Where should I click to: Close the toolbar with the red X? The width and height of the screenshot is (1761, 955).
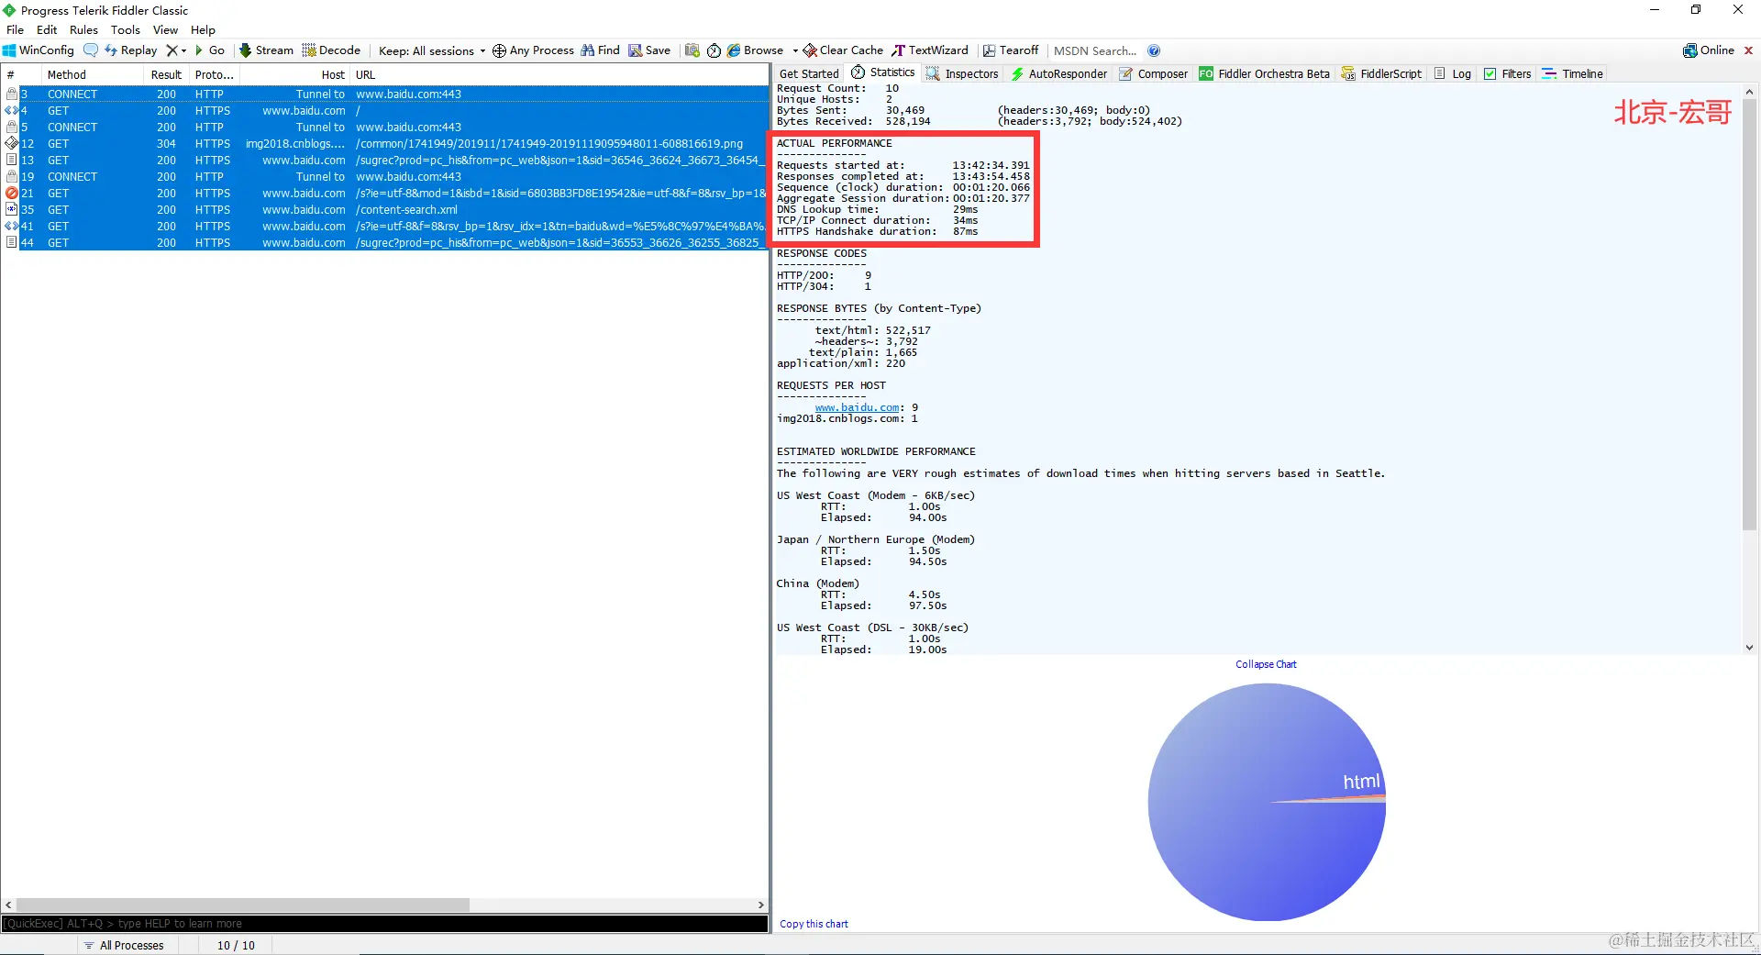click(x=1748, y=50)
